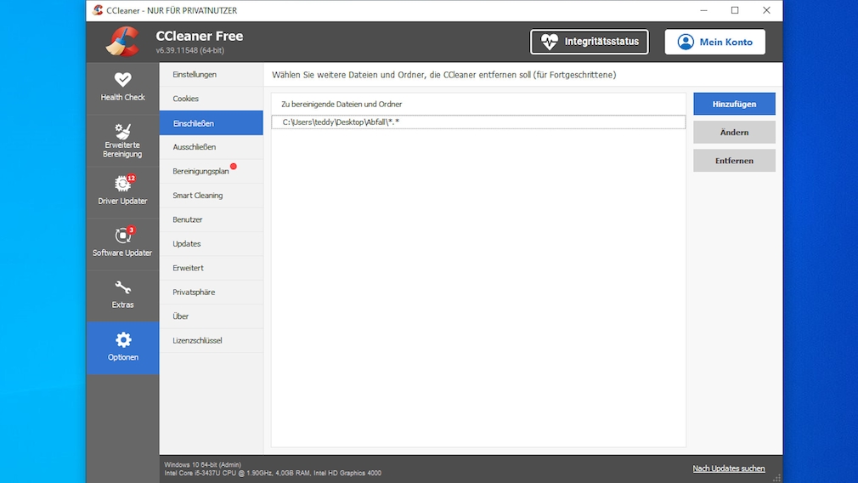Open the Extras wrench icon
Screen dimensions: 858x483
(123, 288)
